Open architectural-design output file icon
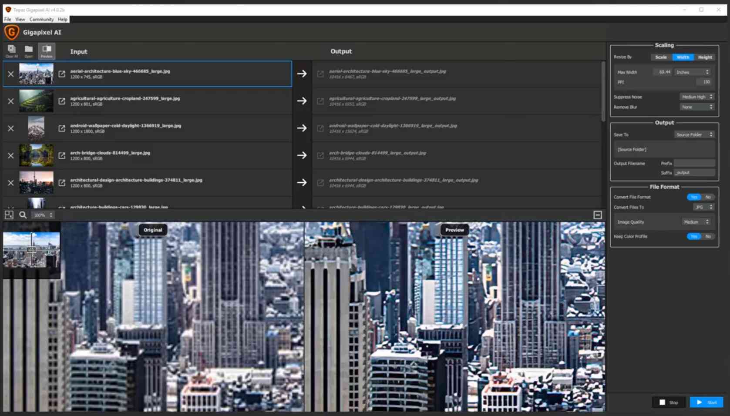730x416 pixels. pyautogui.click(x=320, y=183)
